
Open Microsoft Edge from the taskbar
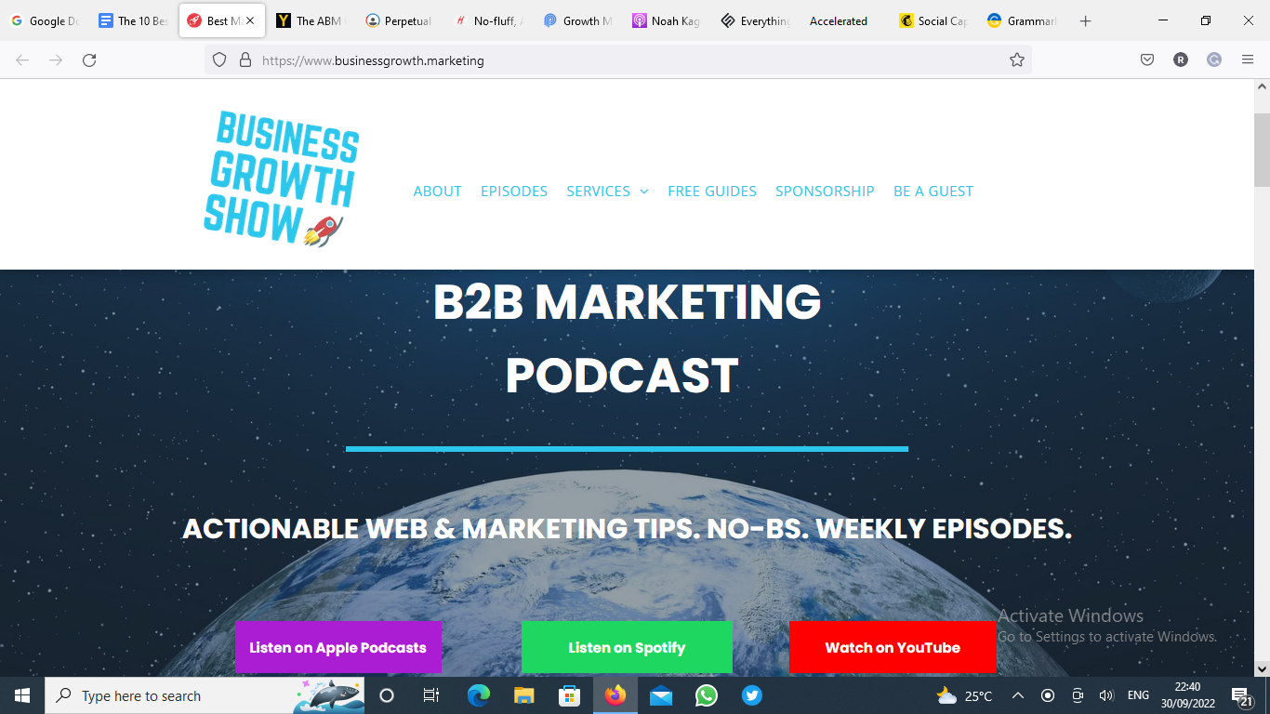point(478,695)
